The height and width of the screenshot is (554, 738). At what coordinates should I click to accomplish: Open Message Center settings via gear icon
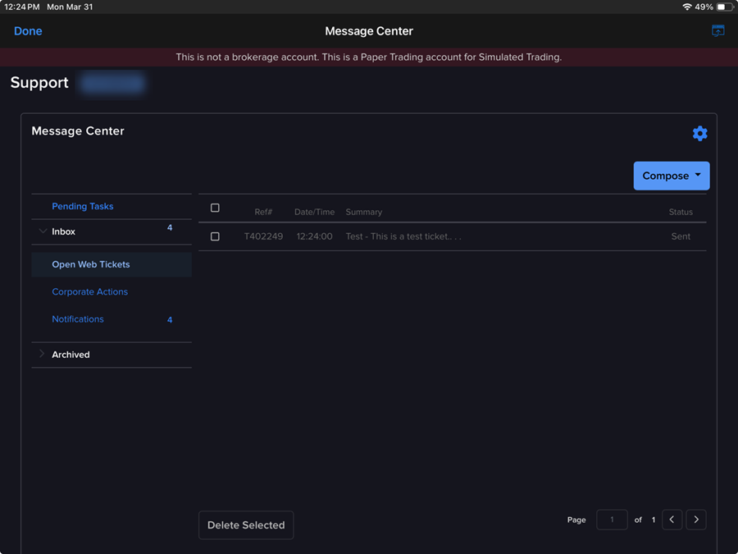[x=699, y=133]
